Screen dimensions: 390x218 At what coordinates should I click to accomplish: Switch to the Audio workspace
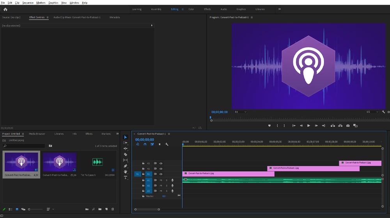point(223,9)
